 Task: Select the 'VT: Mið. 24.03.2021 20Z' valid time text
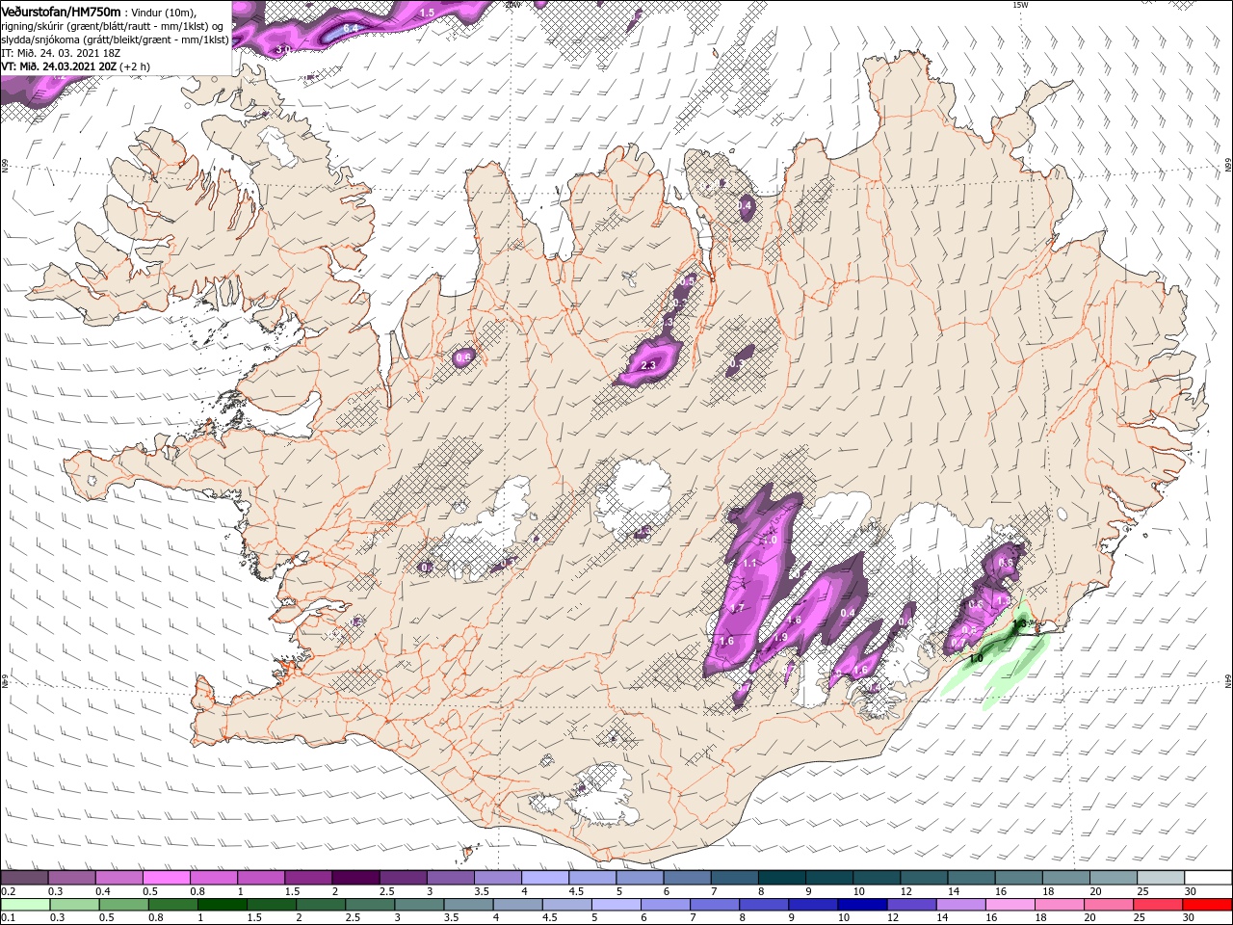point(59,66)
